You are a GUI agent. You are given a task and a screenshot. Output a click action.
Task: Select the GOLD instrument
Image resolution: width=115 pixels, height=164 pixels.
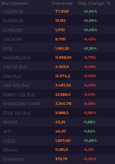point(9,141)
